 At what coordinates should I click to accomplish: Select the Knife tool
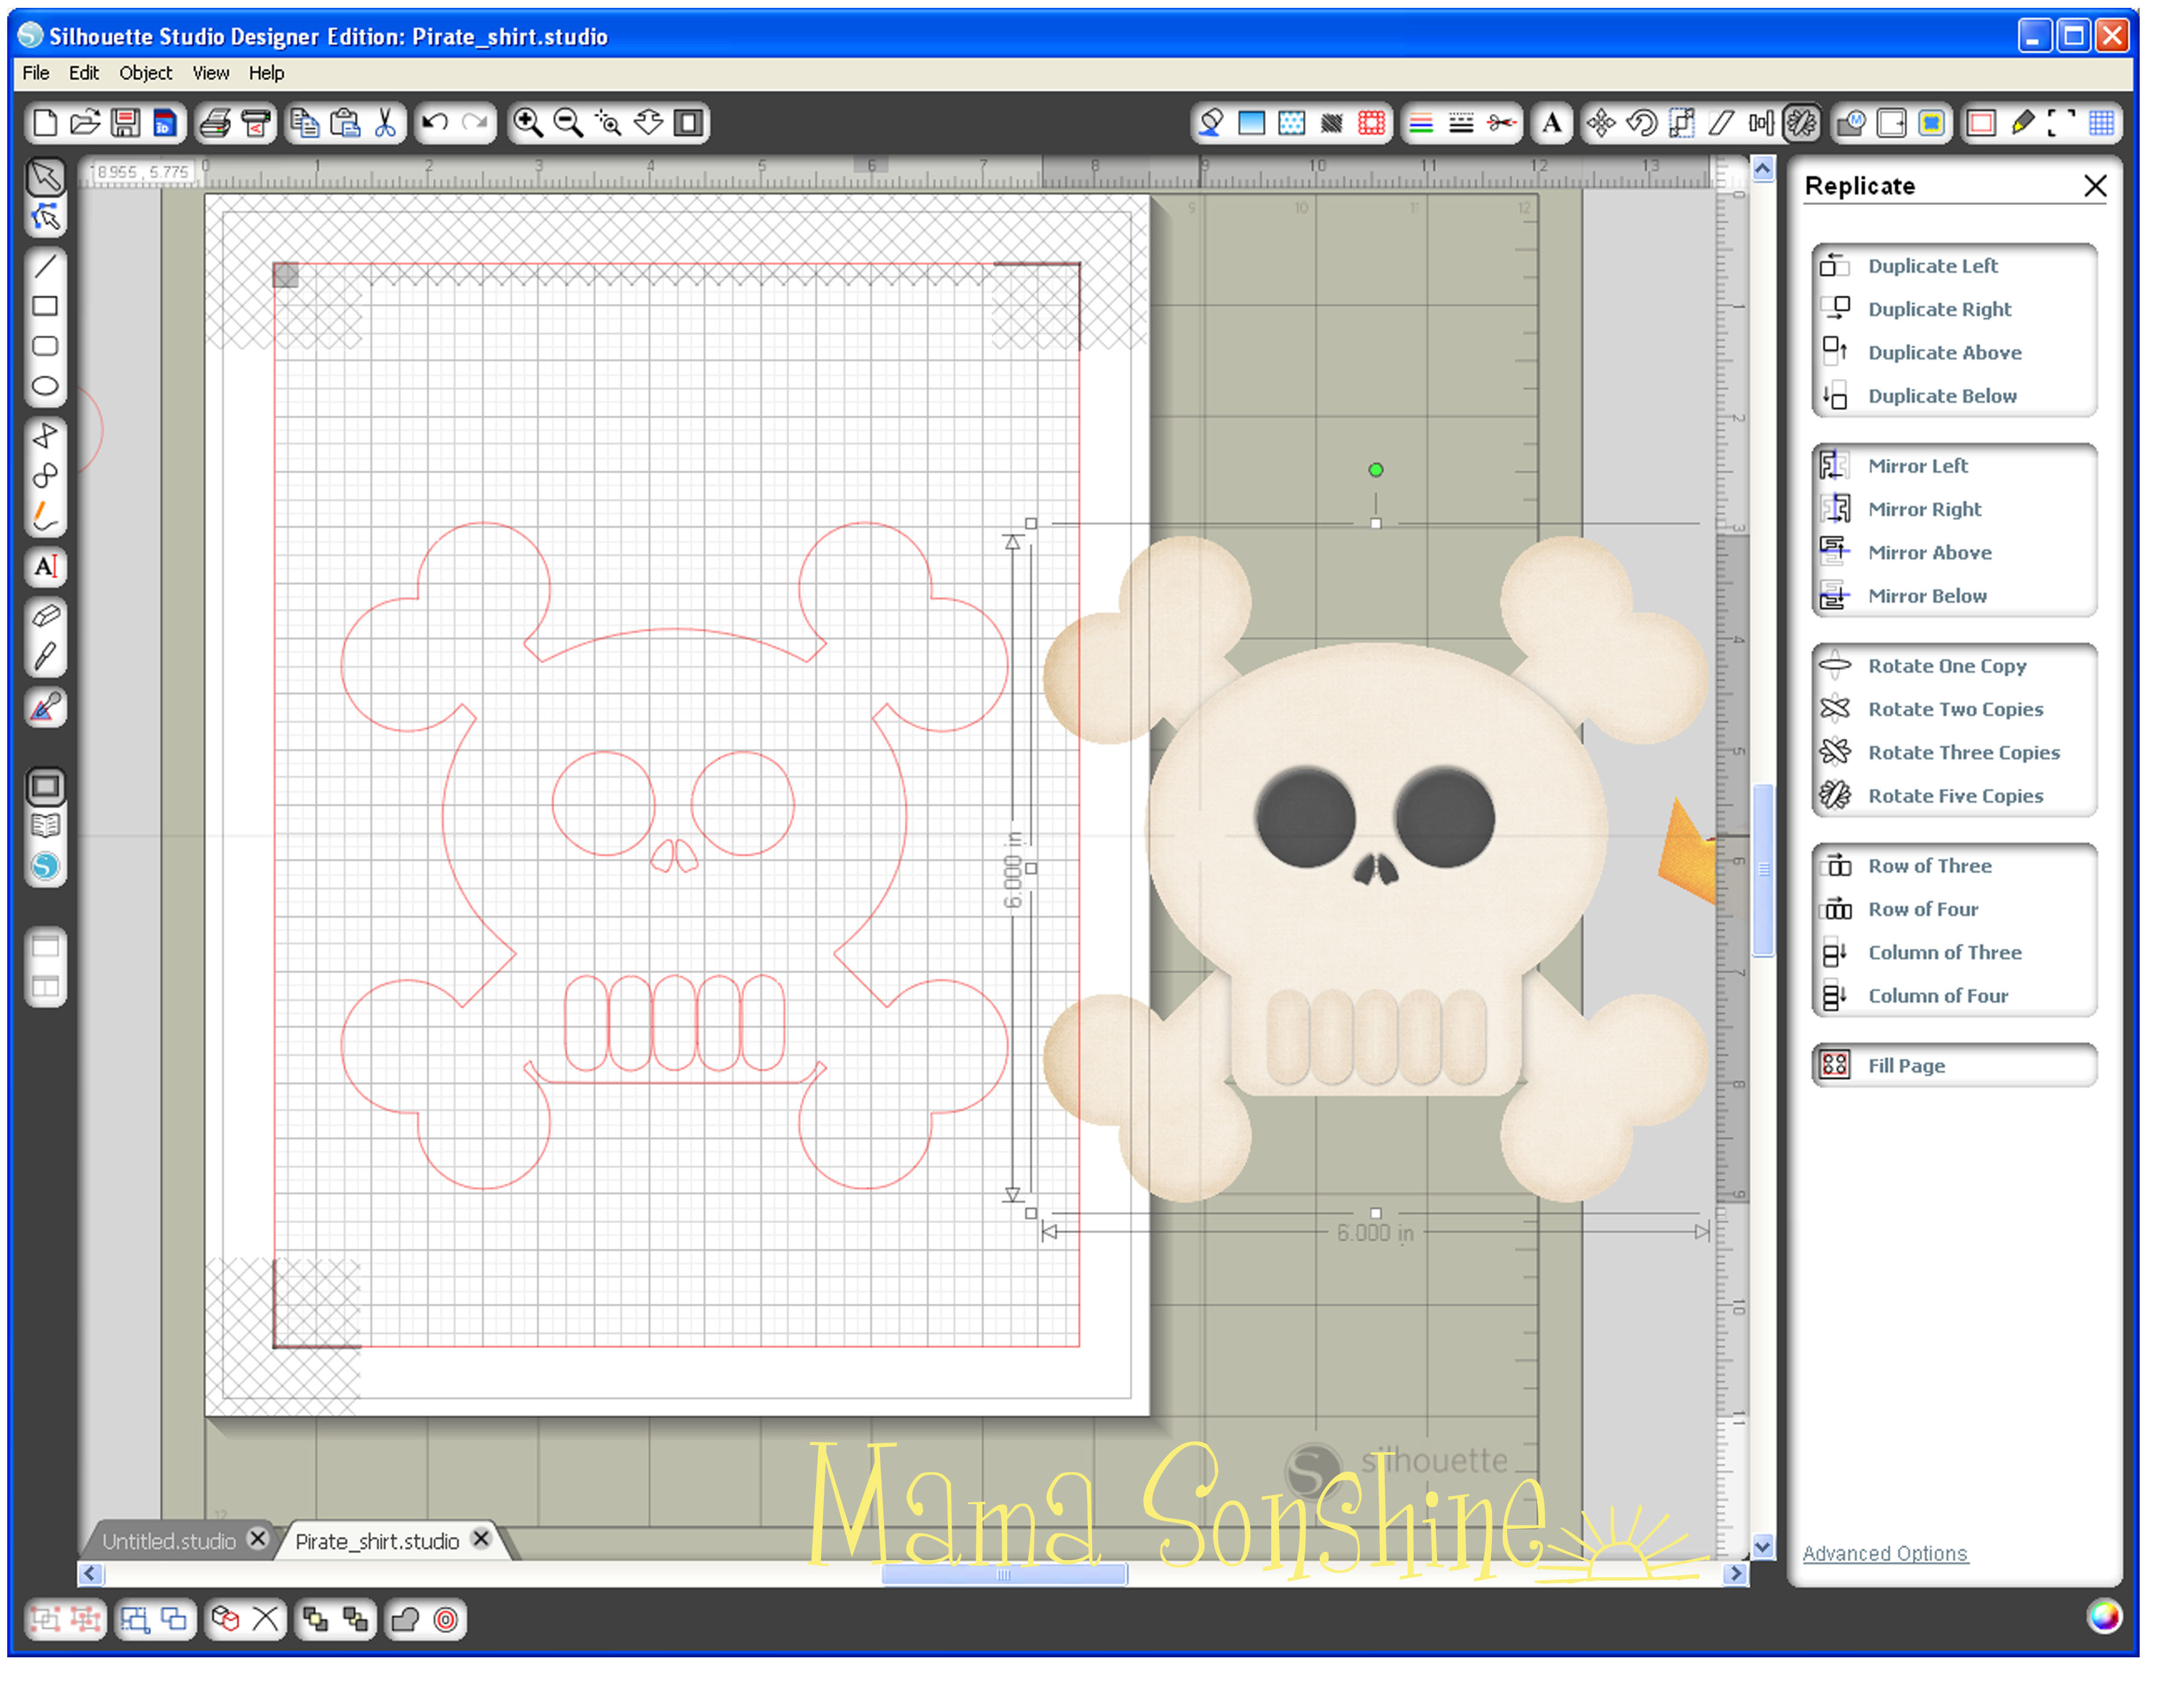pyautogui.click(x=45, y=657)
